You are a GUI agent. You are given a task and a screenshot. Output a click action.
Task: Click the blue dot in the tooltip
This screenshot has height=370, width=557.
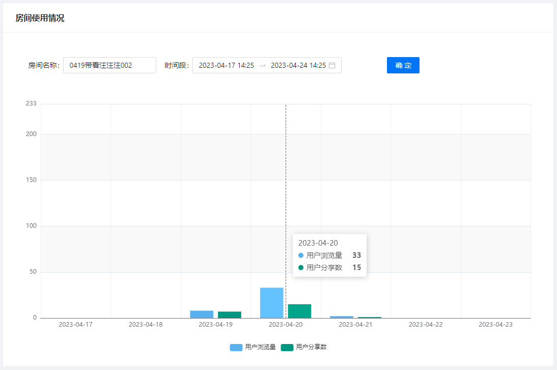[x=301, y=255]
